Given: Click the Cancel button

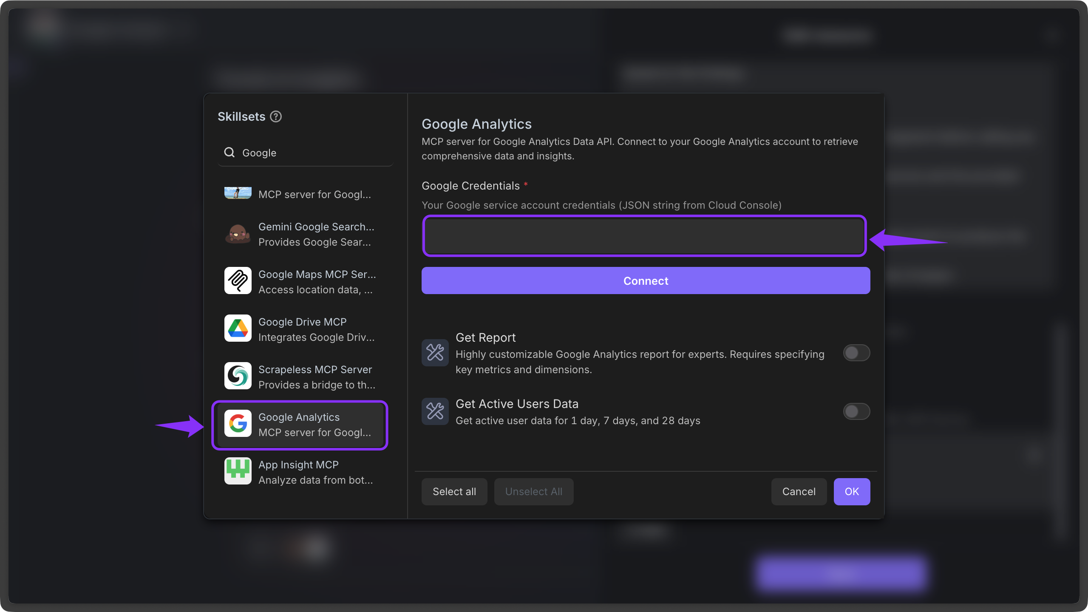Looking at the screenshot, I should click(x=799, y=491).
